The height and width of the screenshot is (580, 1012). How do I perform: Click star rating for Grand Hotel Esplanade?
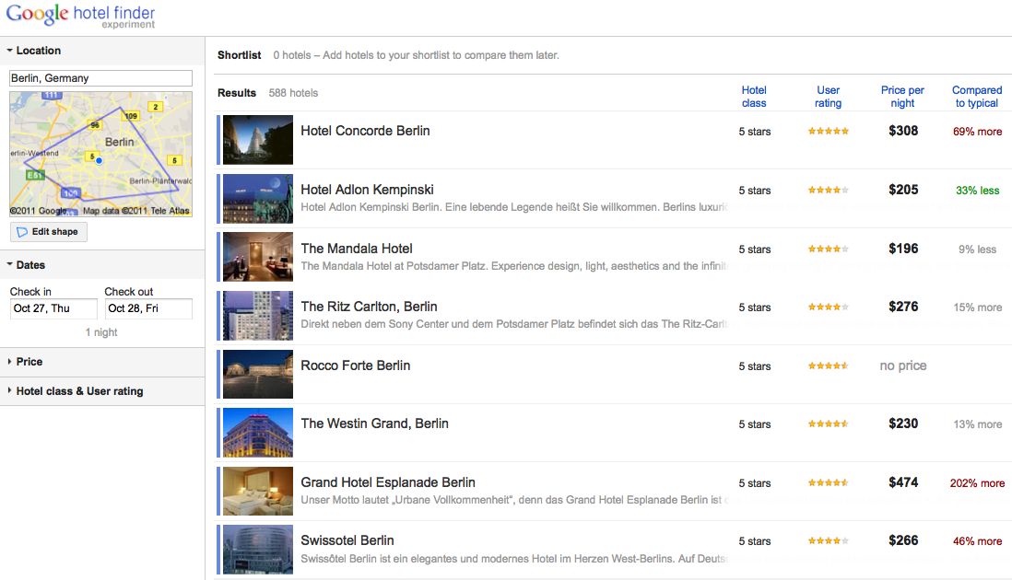pyautogui.click(x=828, y=482)
